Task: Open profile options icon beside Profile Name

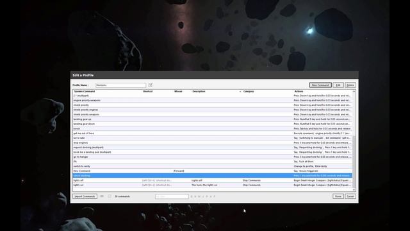Action: point(151,85)
